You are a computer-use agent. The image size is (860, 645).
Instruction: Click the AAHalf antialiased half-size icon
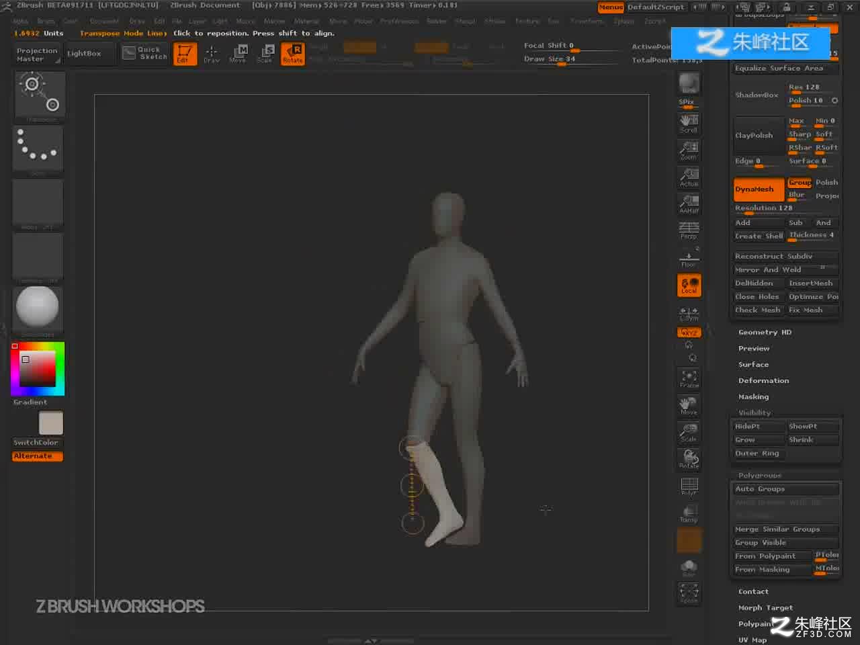[x=689, y=204]
